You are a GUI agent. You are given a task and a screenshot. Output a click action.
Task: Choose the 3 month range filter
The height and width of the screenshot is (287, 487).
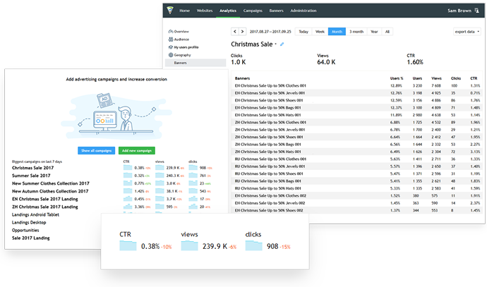pos(356,32)
